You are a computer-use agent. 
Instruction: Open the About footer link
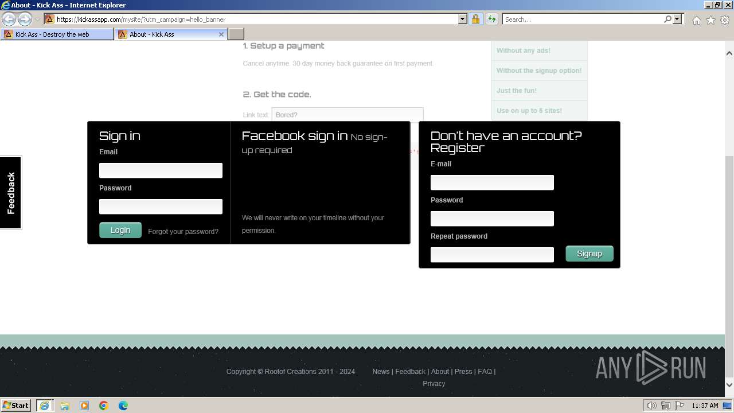point(440,372)
